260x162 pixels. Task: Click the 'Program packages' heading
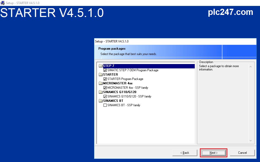(112, 49)
